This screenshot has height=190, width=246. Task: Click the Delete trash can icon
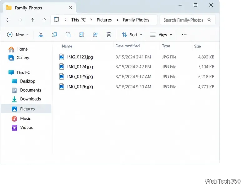click(x=109, y=35)
